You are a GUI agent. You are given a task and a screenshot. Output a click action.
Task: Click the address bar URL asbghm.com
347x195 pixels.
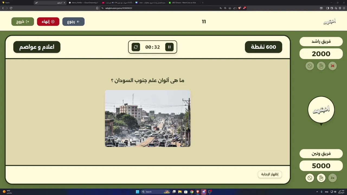point(119,8)
